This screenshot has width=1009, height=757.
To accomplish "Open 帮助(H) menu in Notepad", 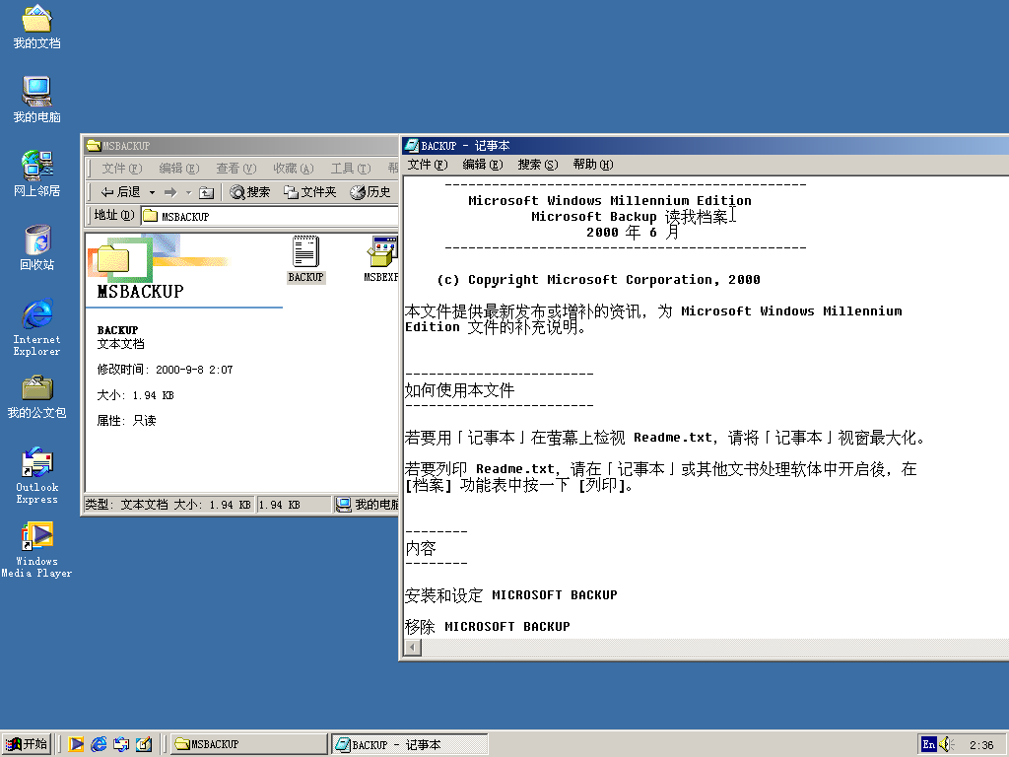I will [x=592, y=165].
